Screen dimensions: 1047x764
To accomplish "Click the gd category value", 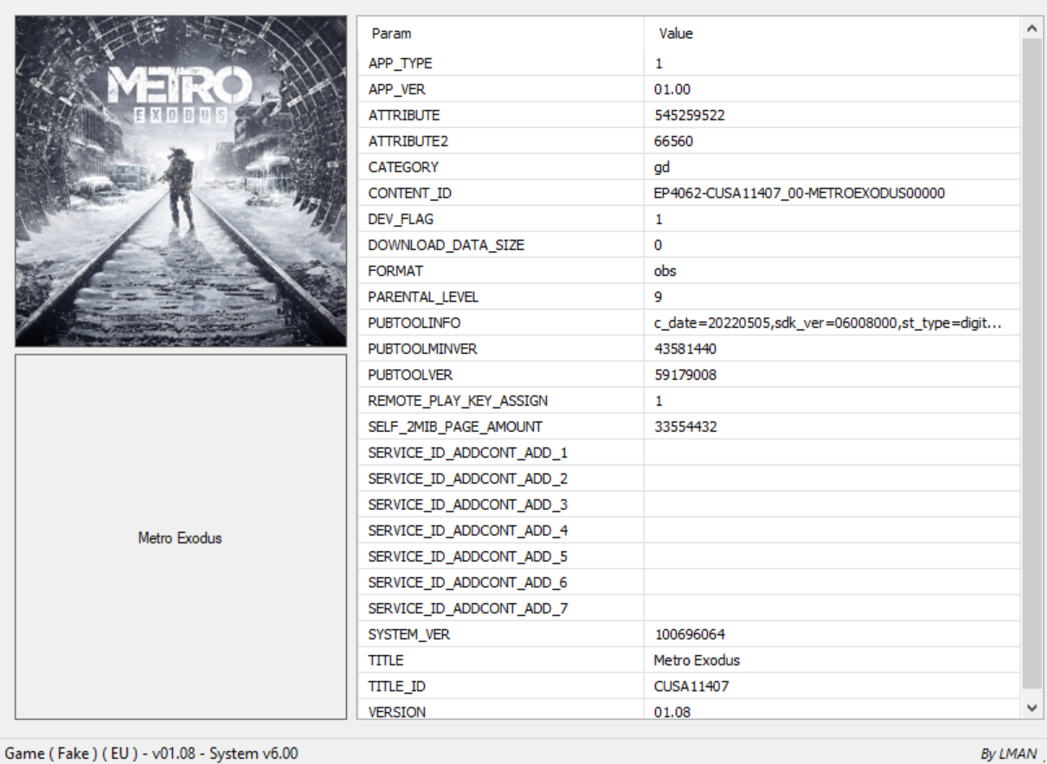I will (x=662, y=167).
